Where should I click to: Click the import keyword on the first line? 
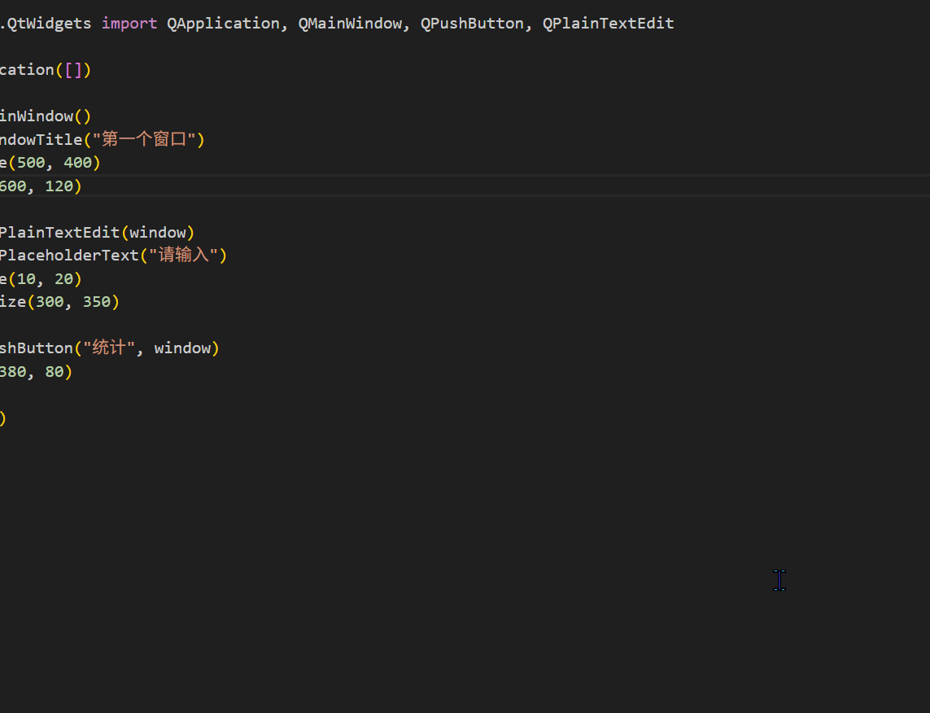[x=129, y=23]
